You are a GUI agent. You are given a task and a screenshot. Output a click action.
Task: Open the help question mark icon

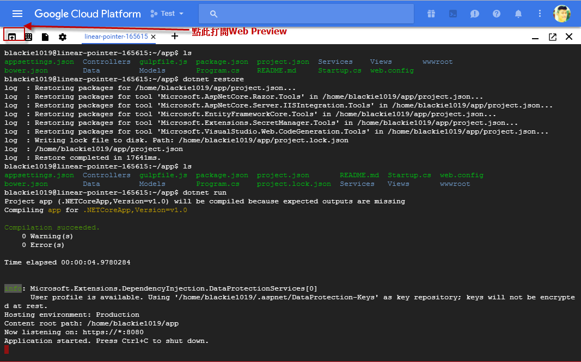(x=497, y=14)
